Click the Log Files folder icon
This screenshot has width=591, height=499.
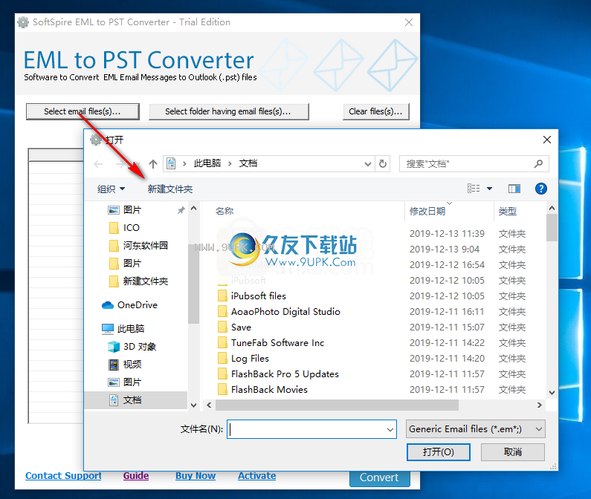[x=222, y=358]
